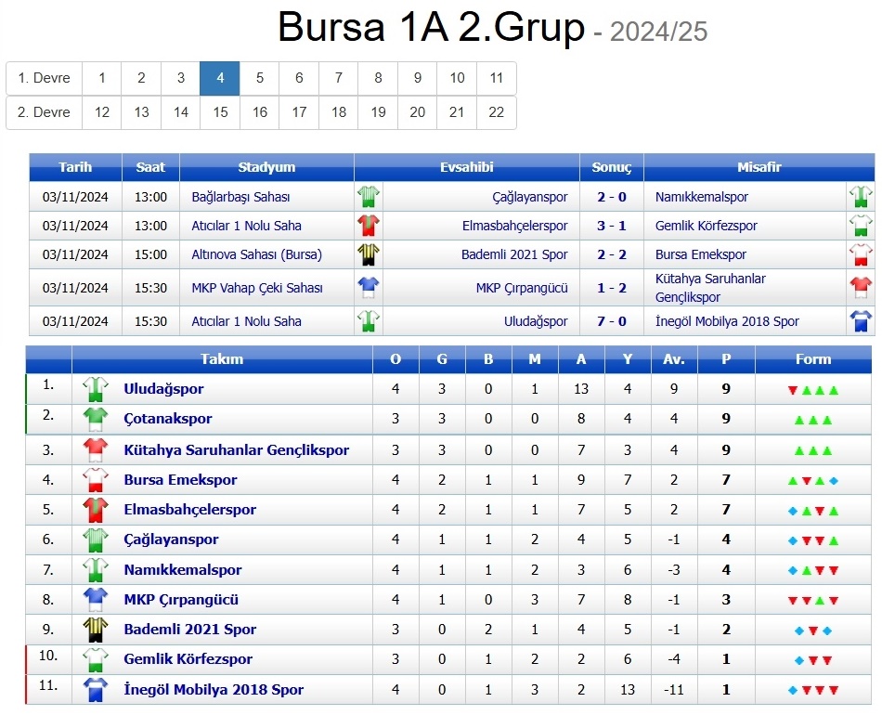Open Kütahya Saruhanlar Gençlikspor team link in standings
Viewport: 882px width, 715px height.
pyautogui.click(x=237, y=450)
